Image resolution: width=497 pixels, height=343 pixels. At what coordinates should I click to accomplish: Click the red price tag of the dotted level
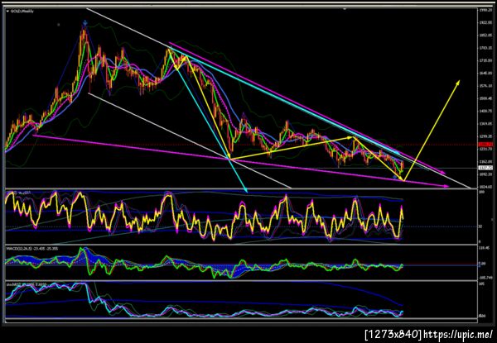tap(485, 145)
